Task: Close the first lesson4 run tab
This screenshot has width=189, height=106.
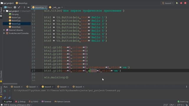Action: [x=22, y=87]
